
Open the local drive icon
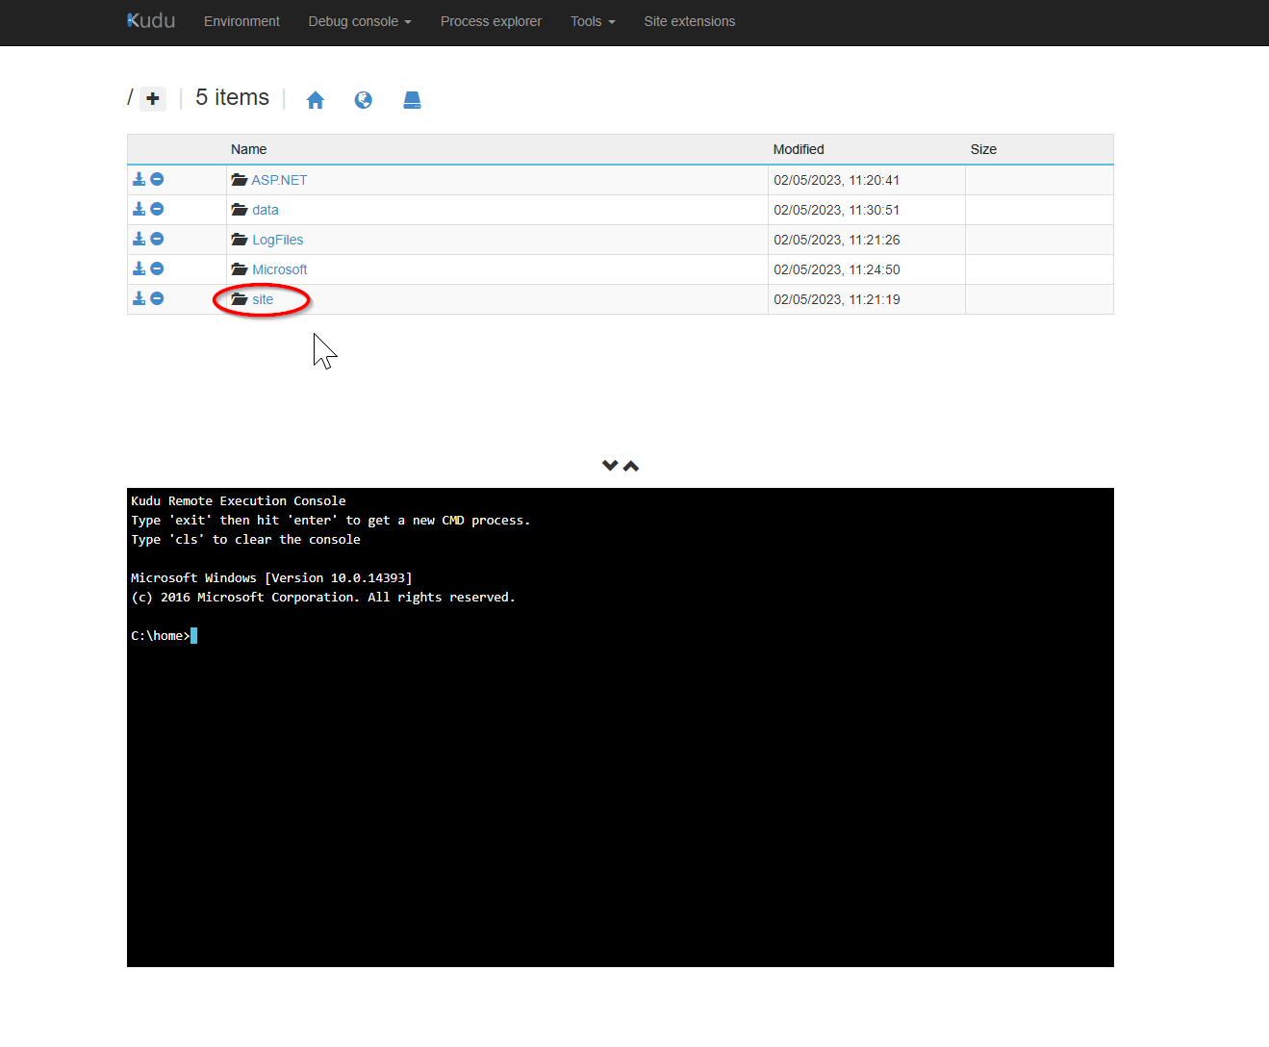(412, 99)
